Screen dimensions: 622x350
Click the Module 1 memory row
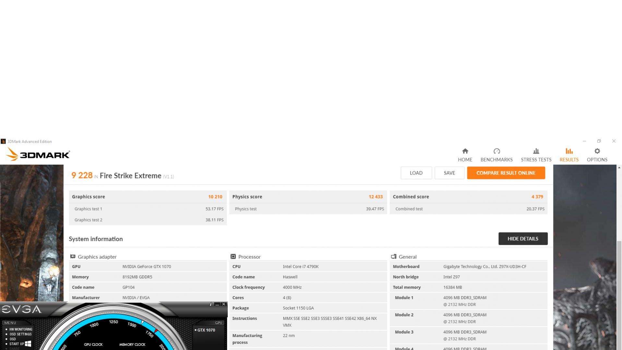pyautogui.click(x=469, y=301)
